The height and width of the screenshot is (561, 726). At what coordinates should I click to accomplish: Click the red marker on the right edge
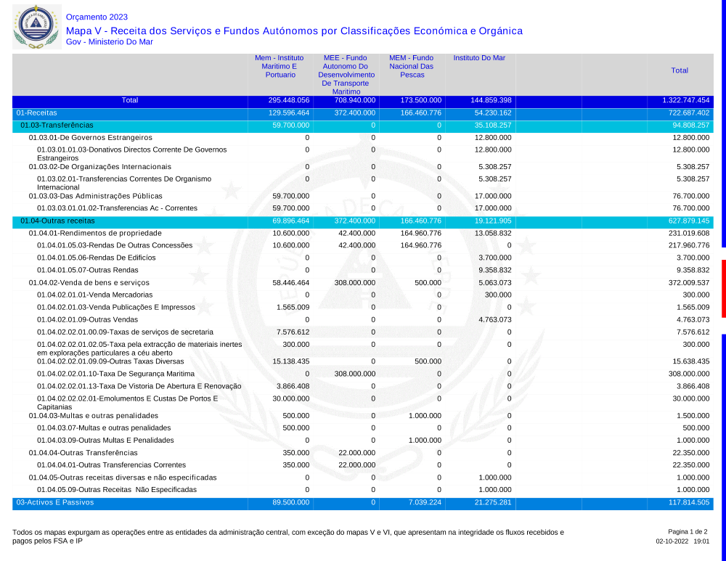pos(723,288)
